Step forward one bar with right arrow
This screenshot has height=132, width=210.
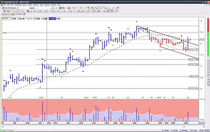(20, 11)
